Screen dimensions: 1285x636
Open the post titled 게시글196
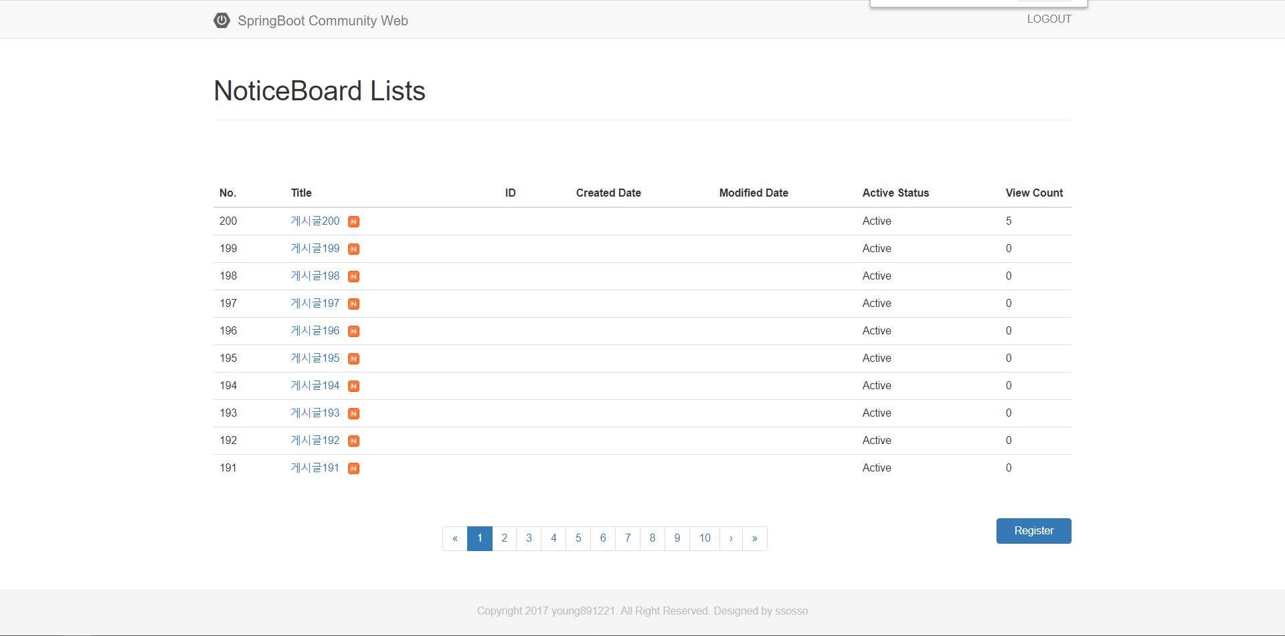click(x=315, y=331)
